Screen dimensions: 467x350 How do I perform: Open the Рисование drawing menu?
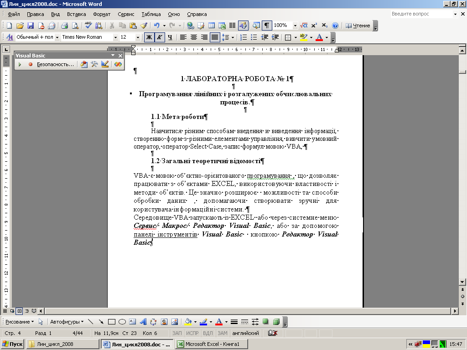coord(19,322)
